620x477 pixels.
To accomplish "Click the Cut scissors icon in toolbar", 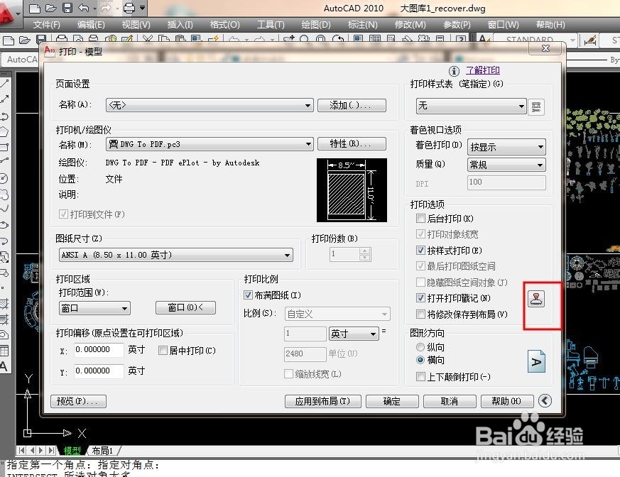I will (148, 40).
